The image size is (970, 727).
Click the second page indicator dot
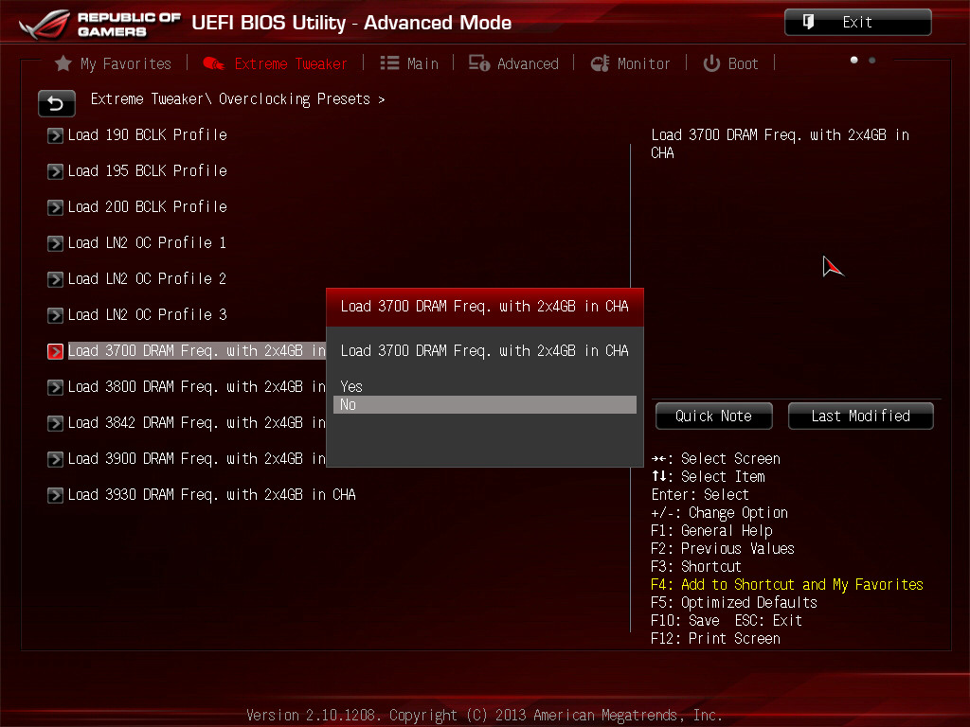(x=871, y=61)
